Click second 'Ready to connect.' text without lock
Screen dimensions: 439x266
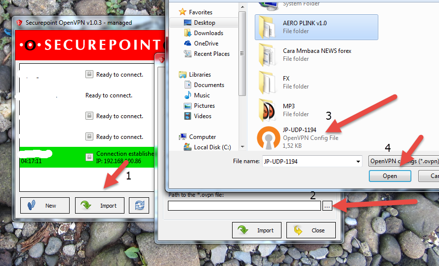tap(109, 95)
